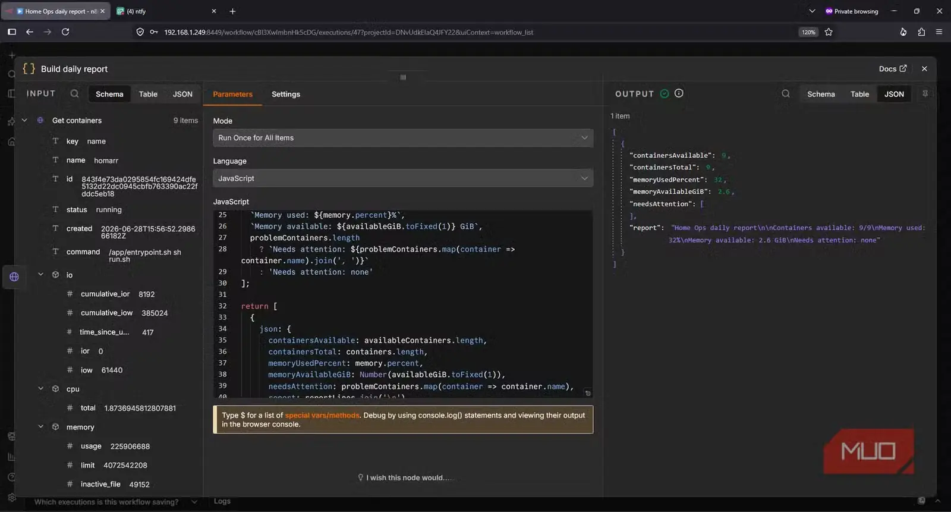This screenshot has height=512, width=951.
Task: Open new browser tab
Action: pyautogui.click(x=232, y=11)
